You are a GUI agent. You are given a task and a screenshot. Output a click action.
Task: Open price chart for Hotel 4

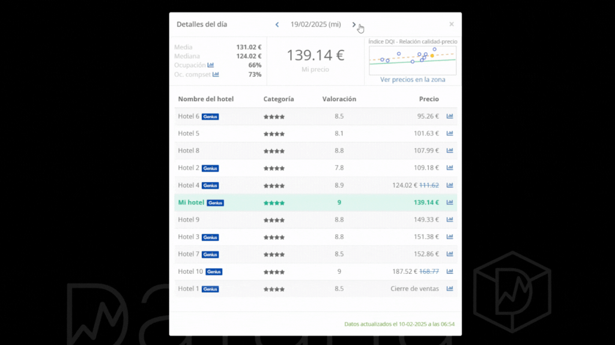click(x=450, y=185)
